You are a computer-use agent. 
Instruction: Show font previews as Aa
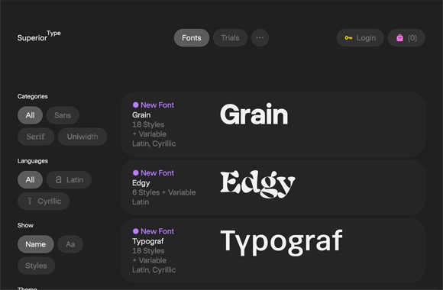pyautogui.click(x=70, y=244)
